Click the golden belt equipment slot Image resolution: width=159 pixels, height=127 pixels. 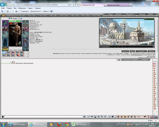pos(5,49)
